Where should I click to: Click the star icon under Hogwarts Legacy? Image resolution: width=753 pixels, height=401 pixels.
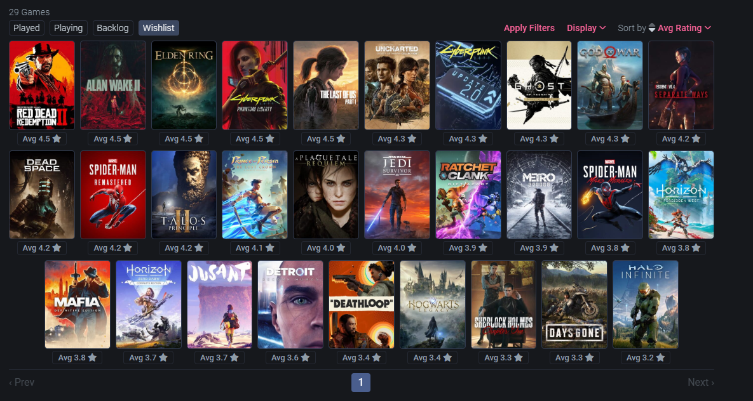447,357
